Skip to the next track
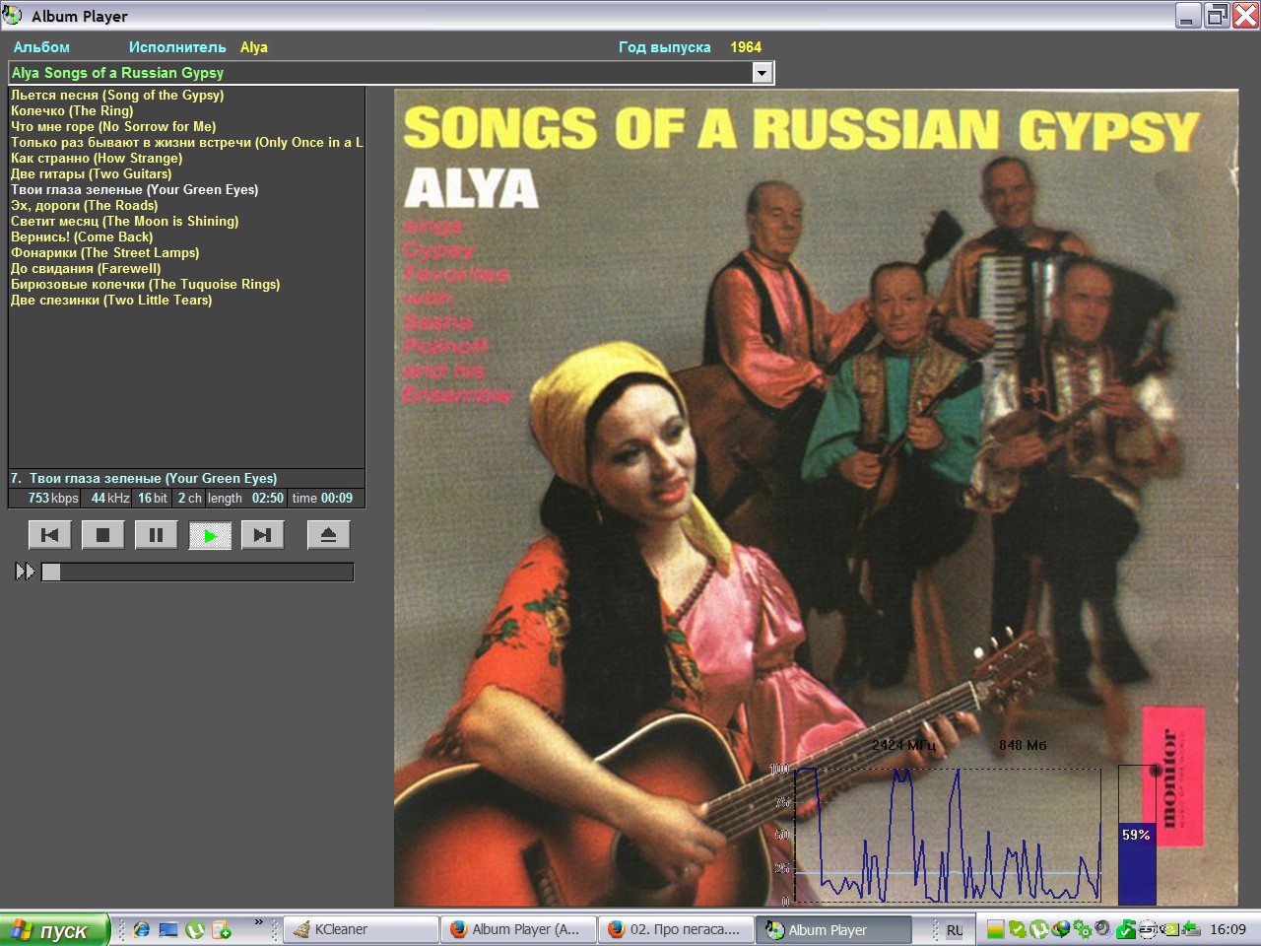 (x=262, y=535)
